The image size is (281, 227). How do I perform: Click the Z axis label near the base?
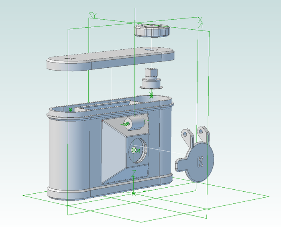pyautogui.click(x=134, y=174)
